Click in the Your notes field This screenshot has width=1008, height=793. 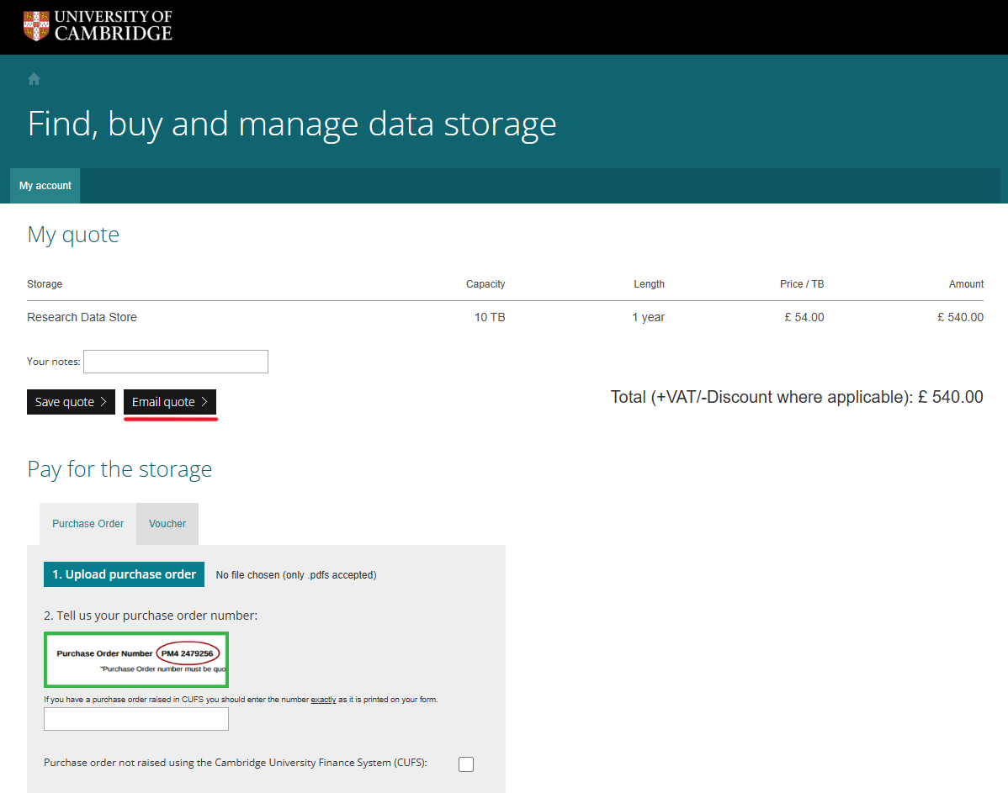[176, 361]
